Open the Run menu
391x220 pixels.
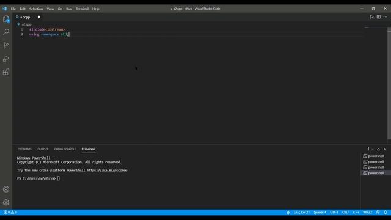69,9
